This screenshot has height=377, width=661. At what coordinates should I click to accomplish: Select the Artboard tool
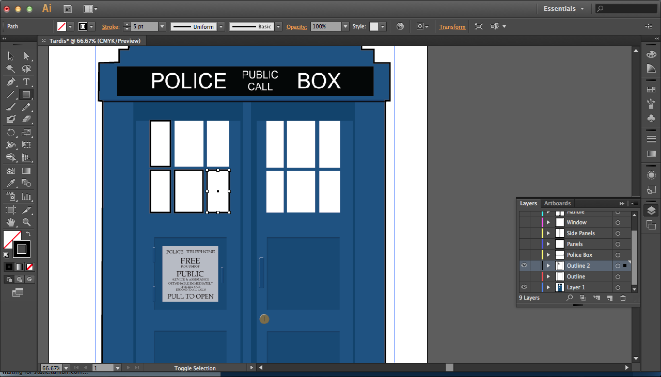click(11, 210)
